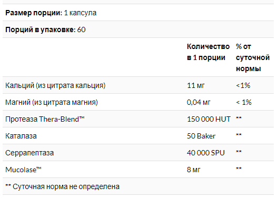
Task: Click the 'Размер порции' label
Action: click(34, 13)
